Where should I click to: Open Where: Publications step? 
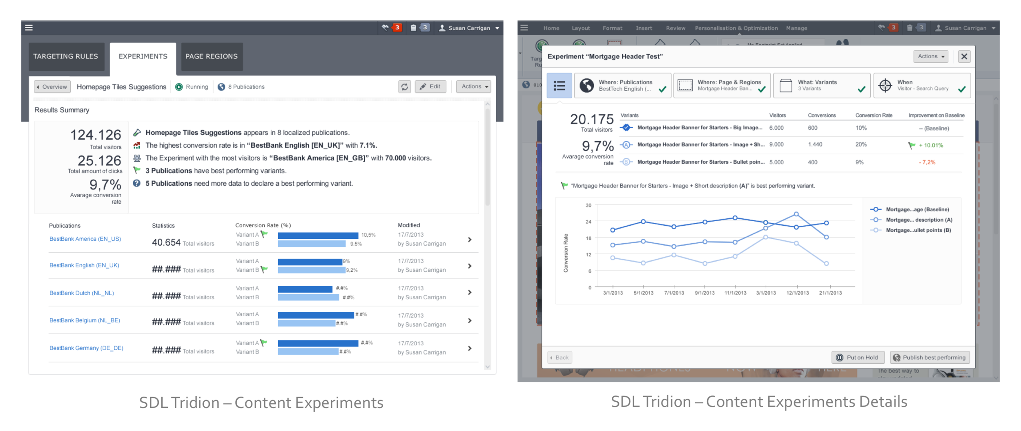pyautogui.click(x=622, y=85)
